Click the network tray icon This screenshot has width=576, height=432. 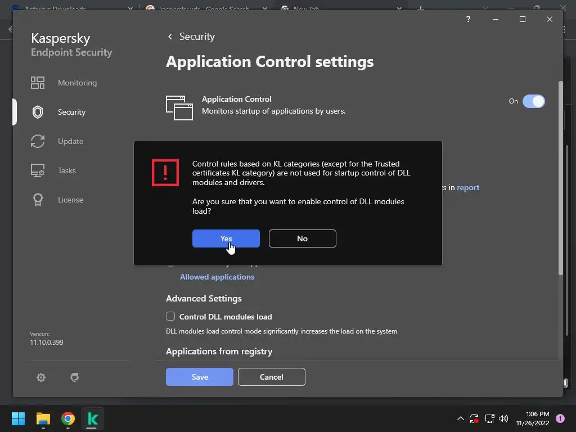tap(489, 418)
